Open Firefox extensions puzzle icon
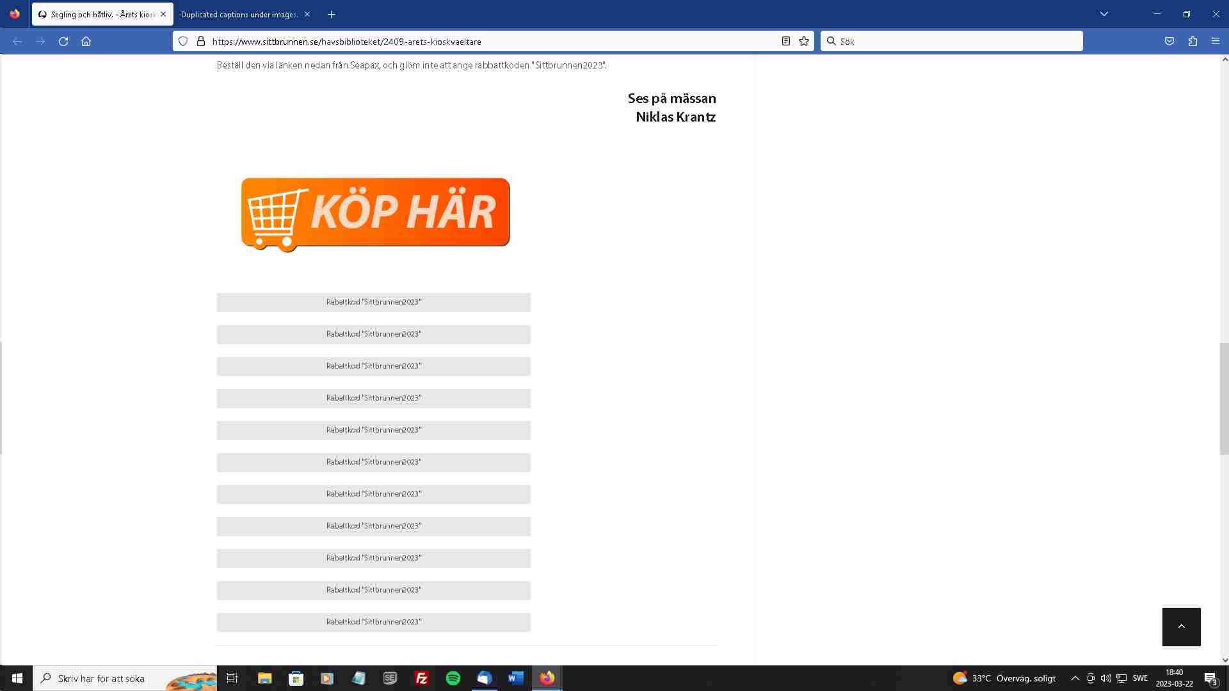Image resolution: width=1229 pixels, height=691 pixels. (x=1193, y=42)
